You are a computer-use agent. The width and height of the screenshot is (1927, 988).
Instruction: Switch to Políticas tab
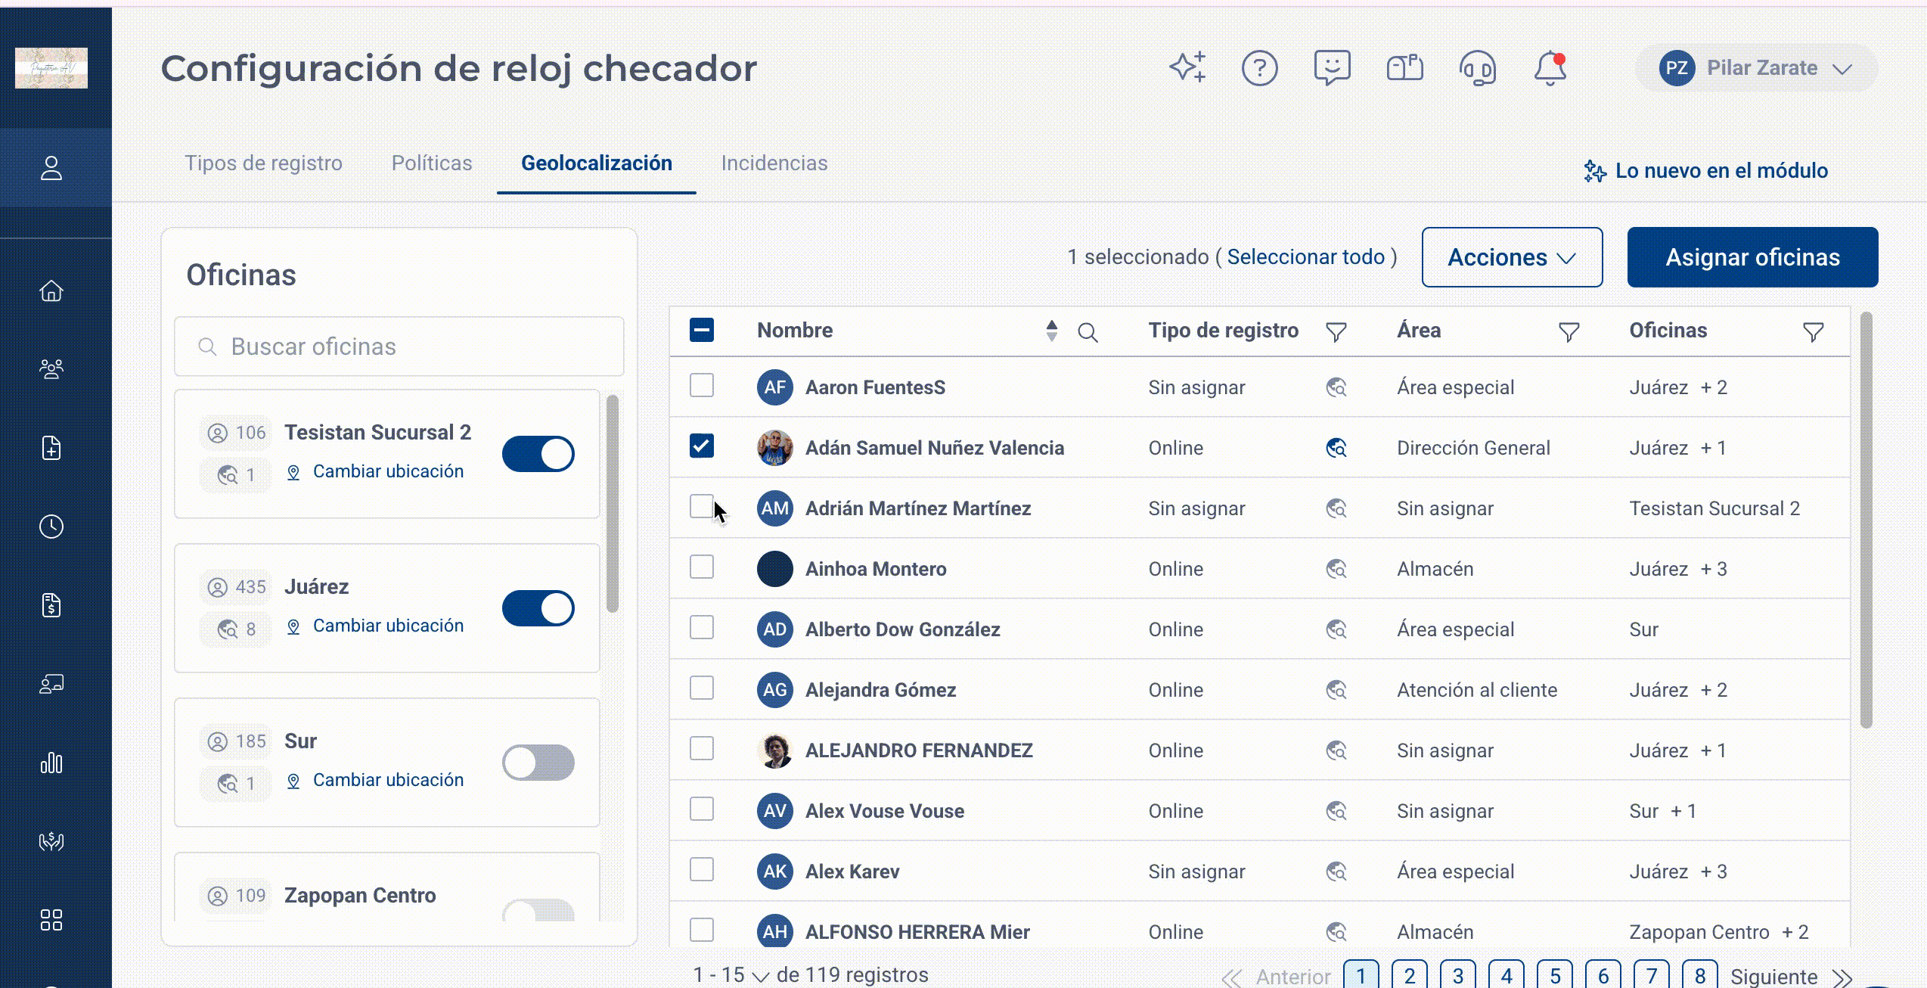tap(432, 163)
